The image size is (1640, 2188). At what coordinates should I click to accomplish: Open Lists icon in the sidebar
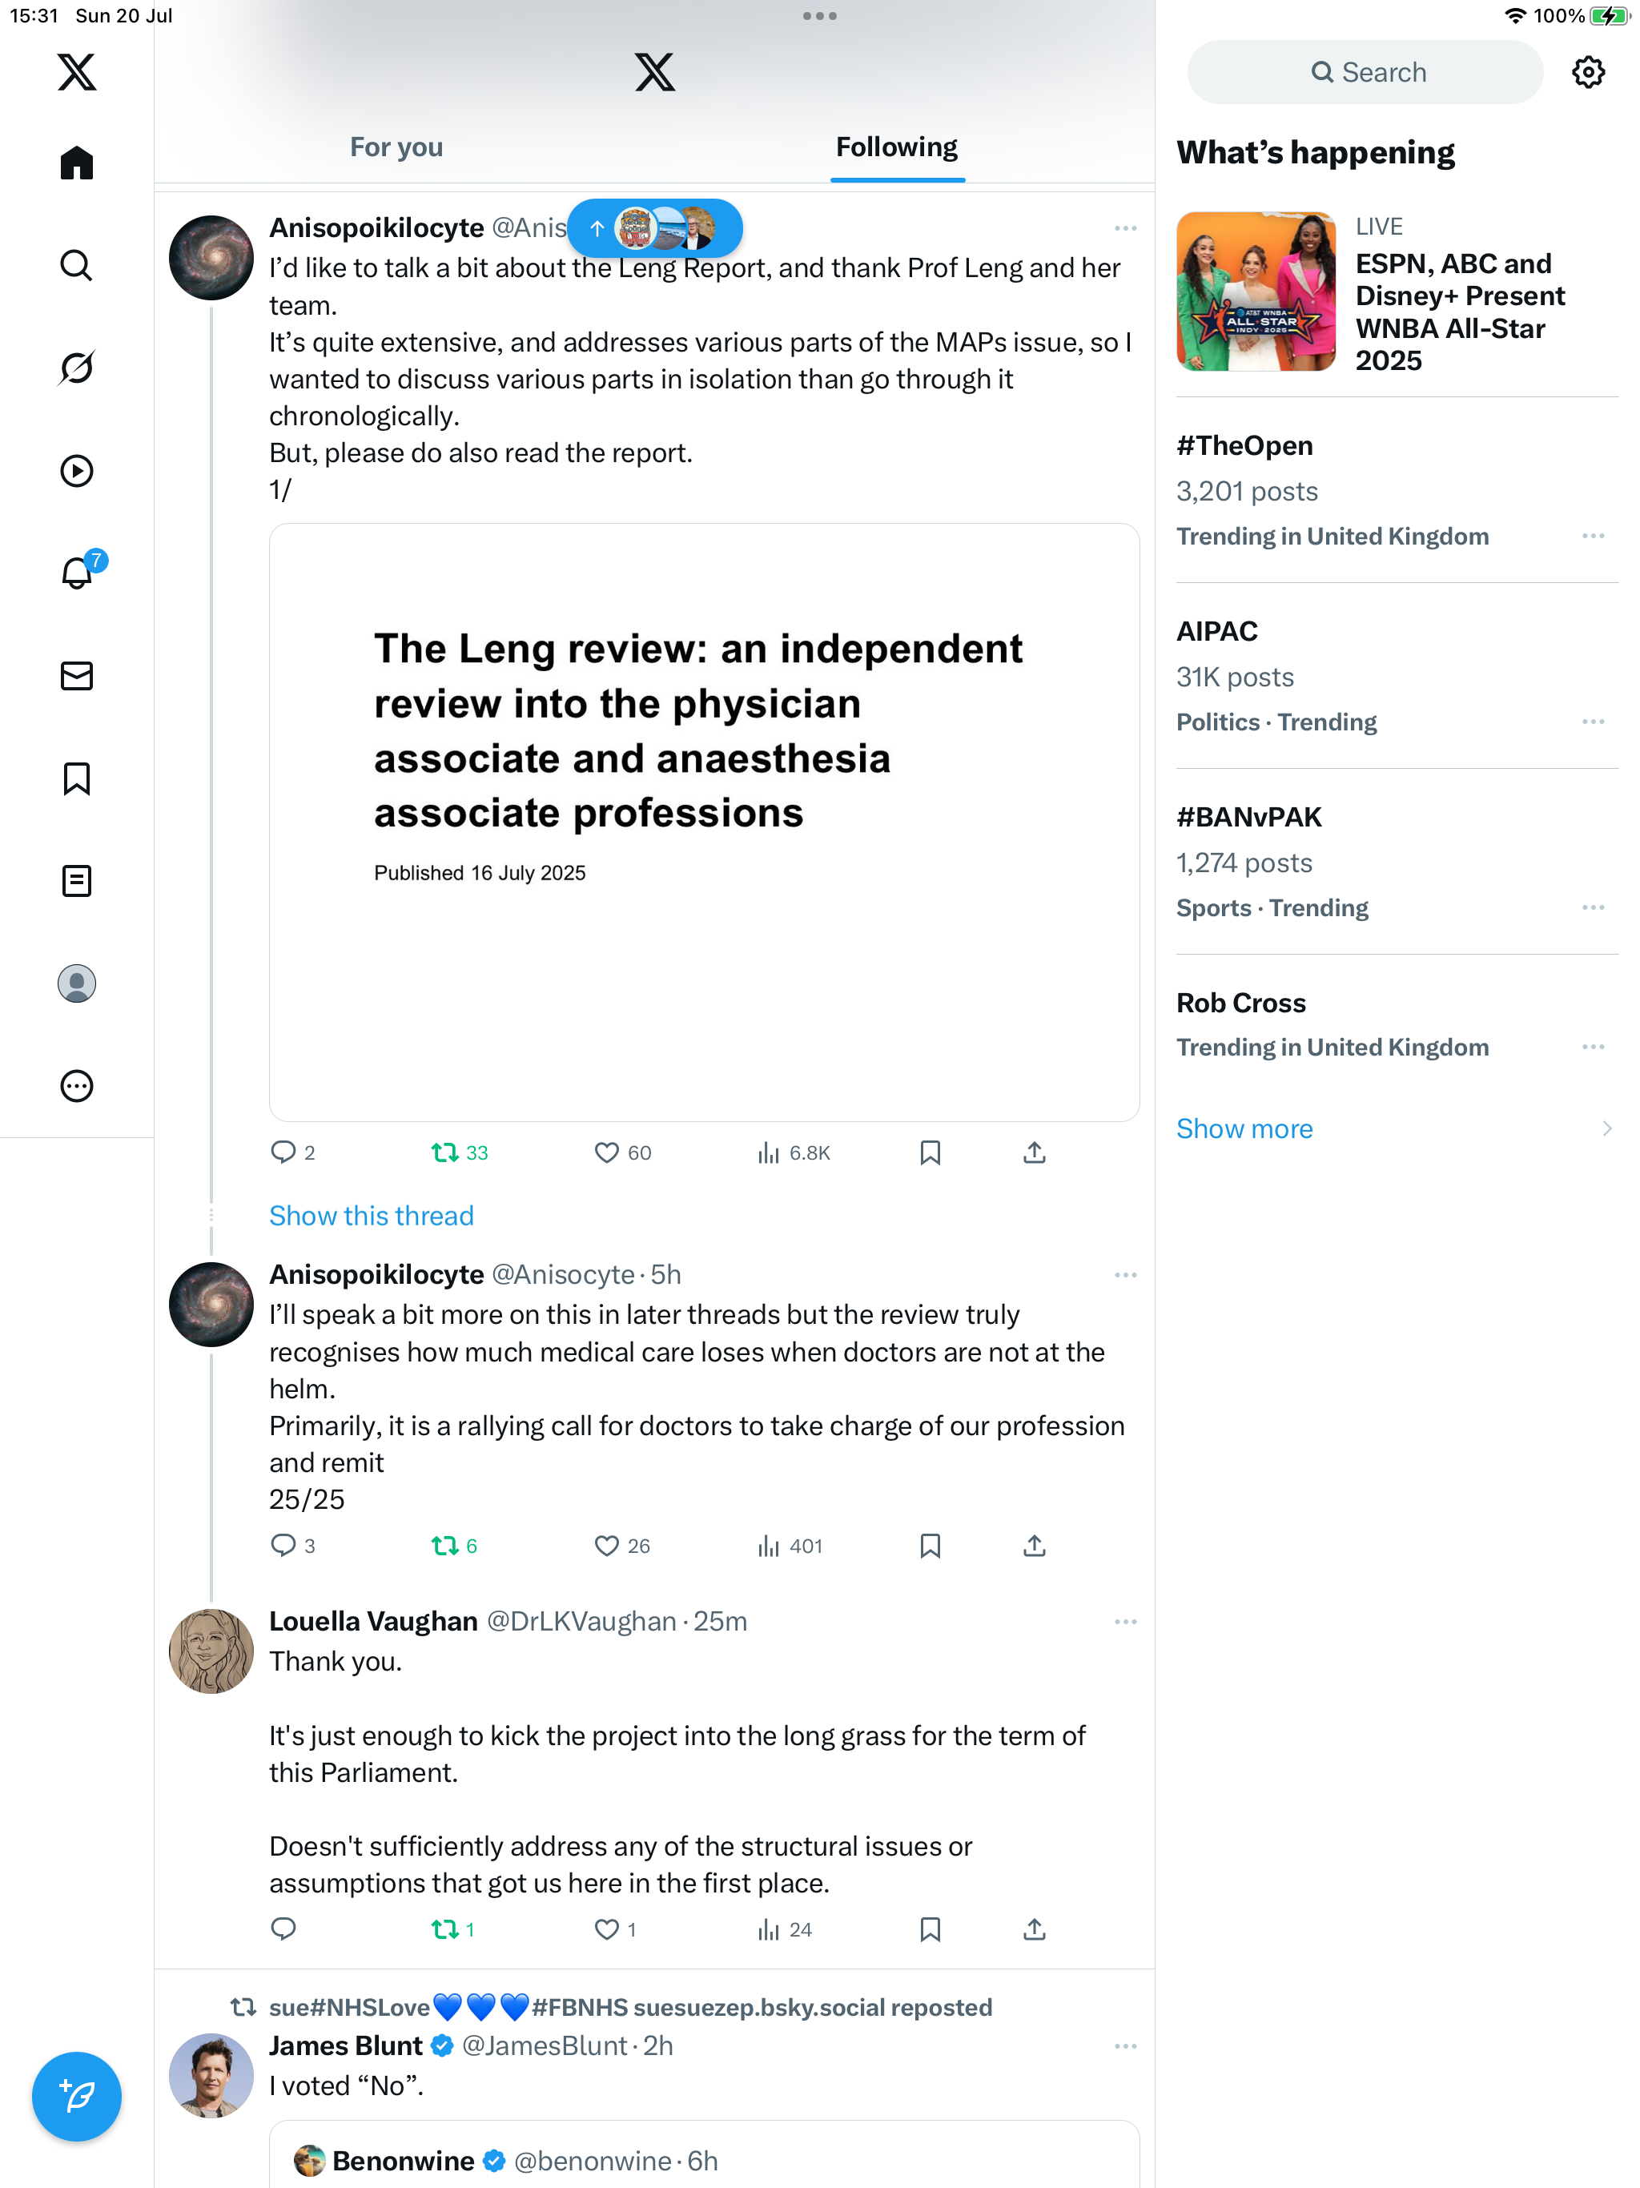tap(76, 880)
